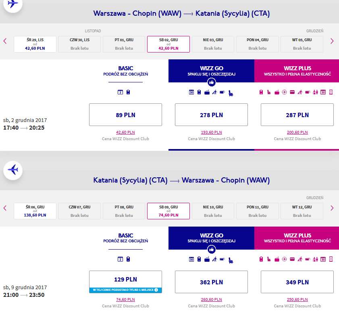Click the return time 21:00 → 23:50
Screen dimensions: 339x311
click(24, 295)
